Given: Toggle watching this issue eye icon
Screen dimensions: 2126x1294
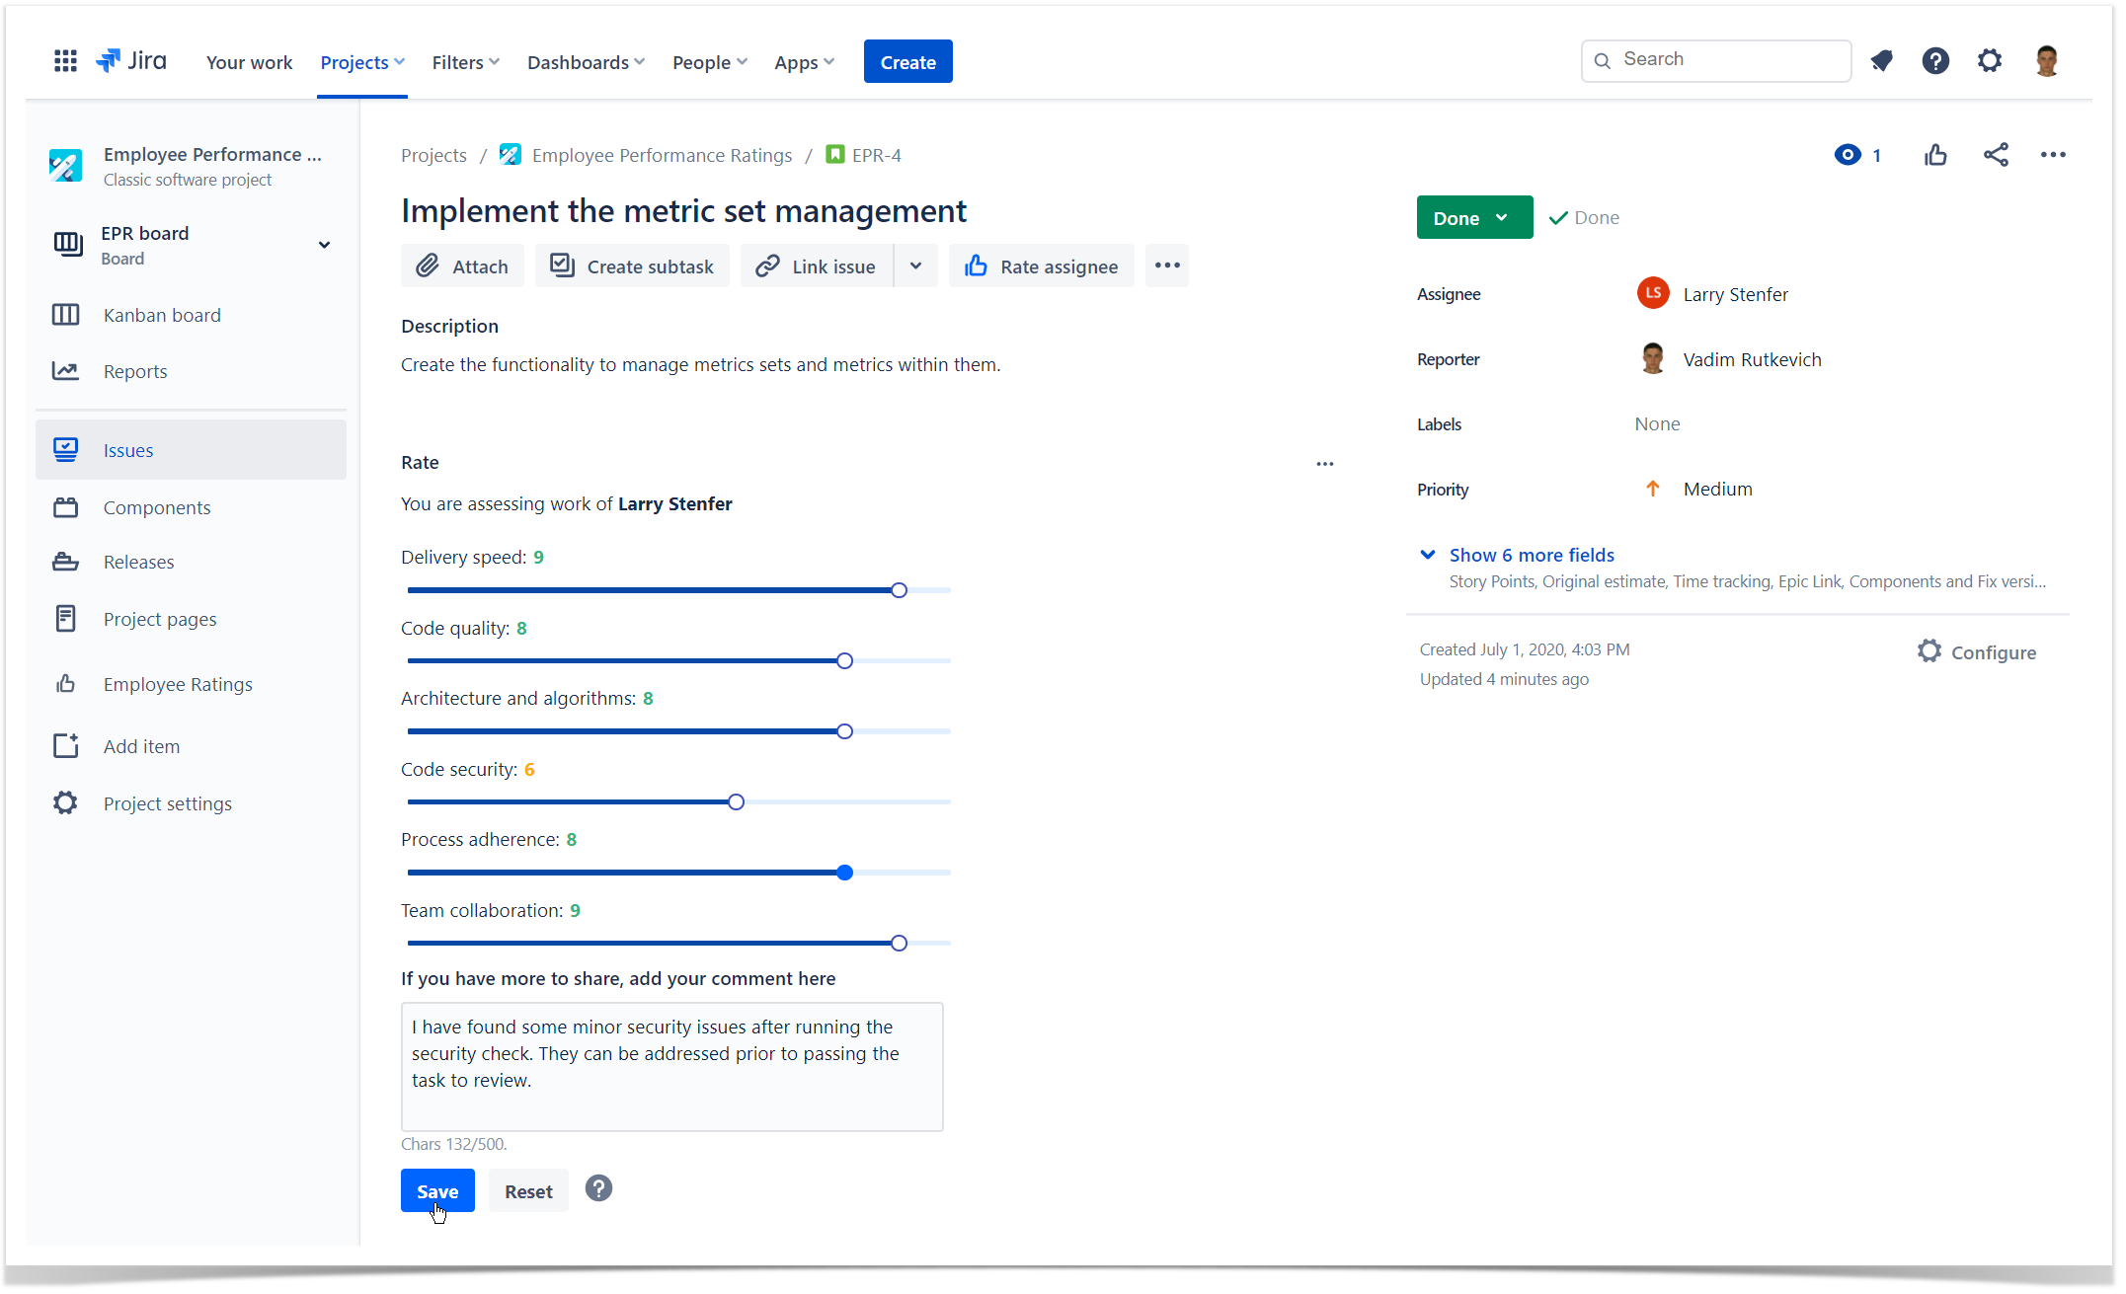Looking at the screenshot, I should tap(1848, 155).
